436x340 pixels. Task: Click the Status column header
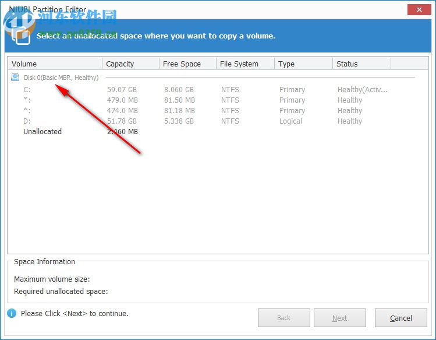361,64
